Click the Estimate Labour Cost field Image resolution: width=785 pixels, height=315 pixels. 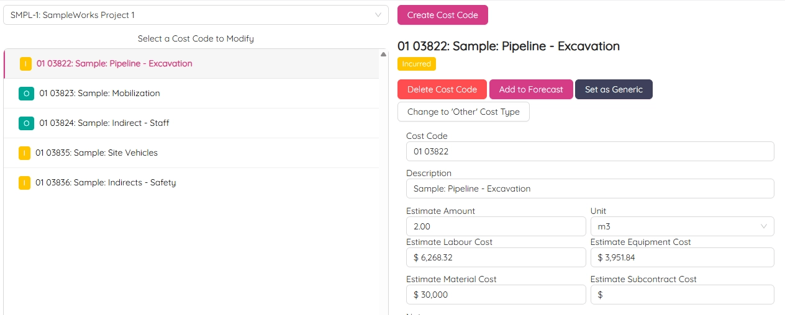(x=496, y=257)
